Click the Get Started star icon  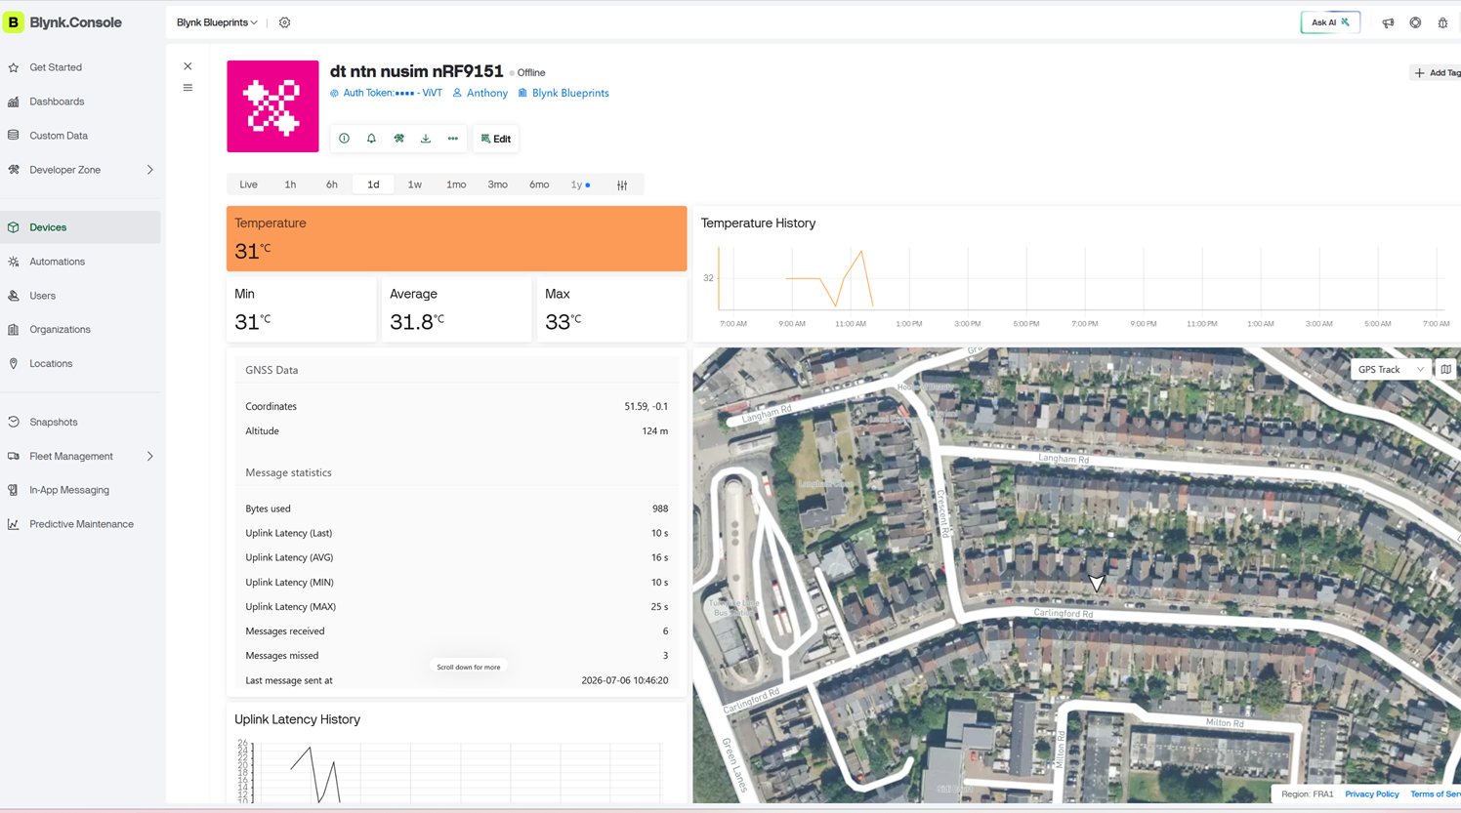tap(14, 67)
